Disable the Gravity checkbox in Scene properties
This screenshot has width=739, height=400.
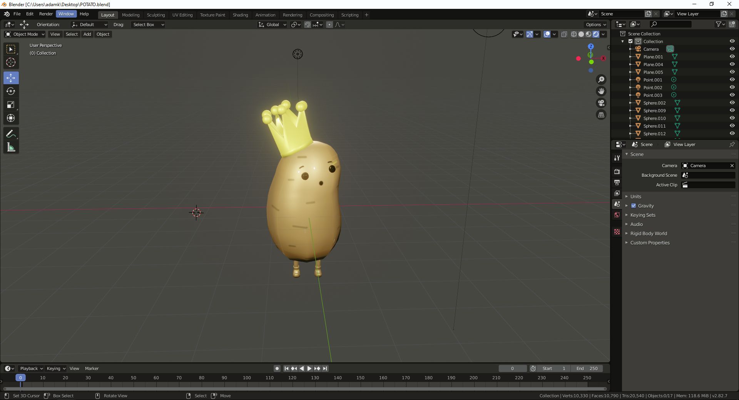coord(633,206)
